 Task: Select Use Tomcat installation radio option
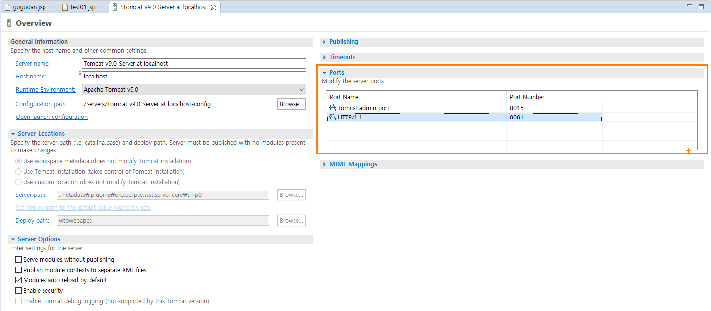pos(19,172)
